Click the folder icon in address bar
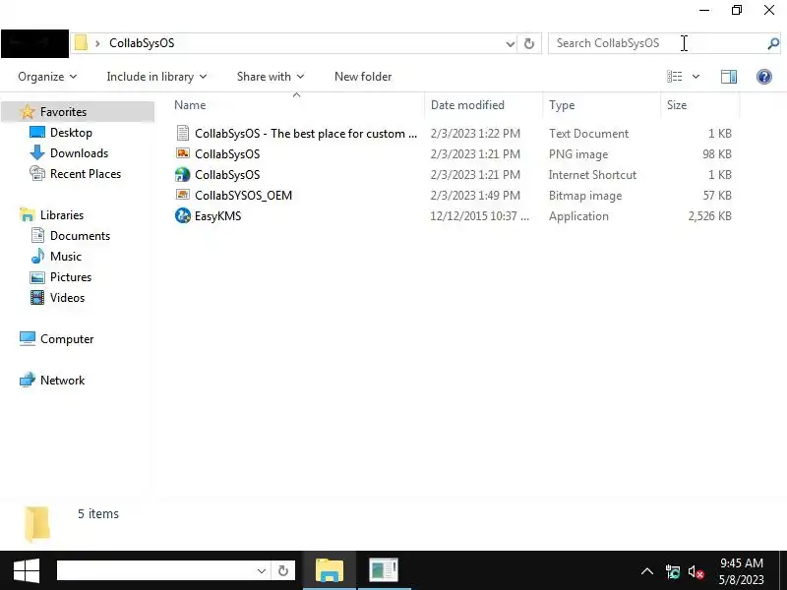 (81, 43)
